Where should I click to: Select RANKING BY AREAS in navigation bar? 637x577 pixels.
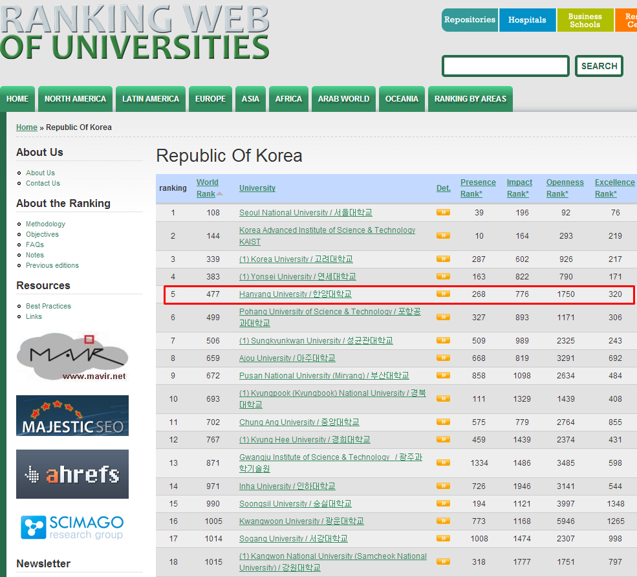(470, 99)
